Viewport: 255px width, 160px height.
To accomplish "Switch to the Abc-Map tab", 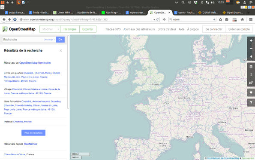I will pos(111,12).
